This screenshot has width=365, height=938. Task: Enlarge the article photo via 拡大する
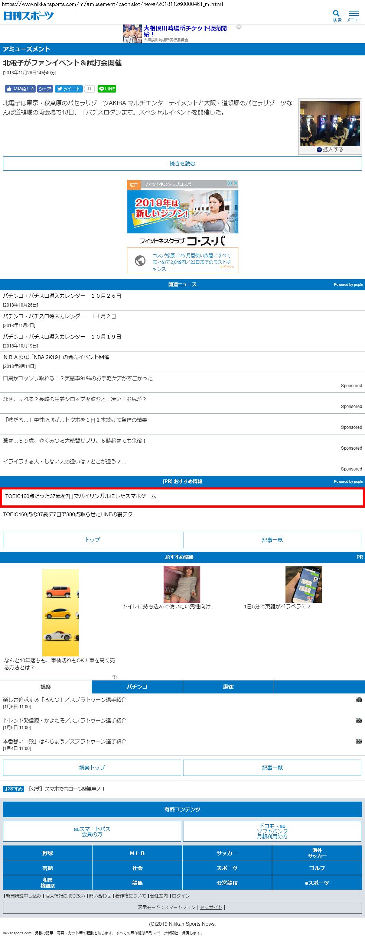tap(330, 150)
